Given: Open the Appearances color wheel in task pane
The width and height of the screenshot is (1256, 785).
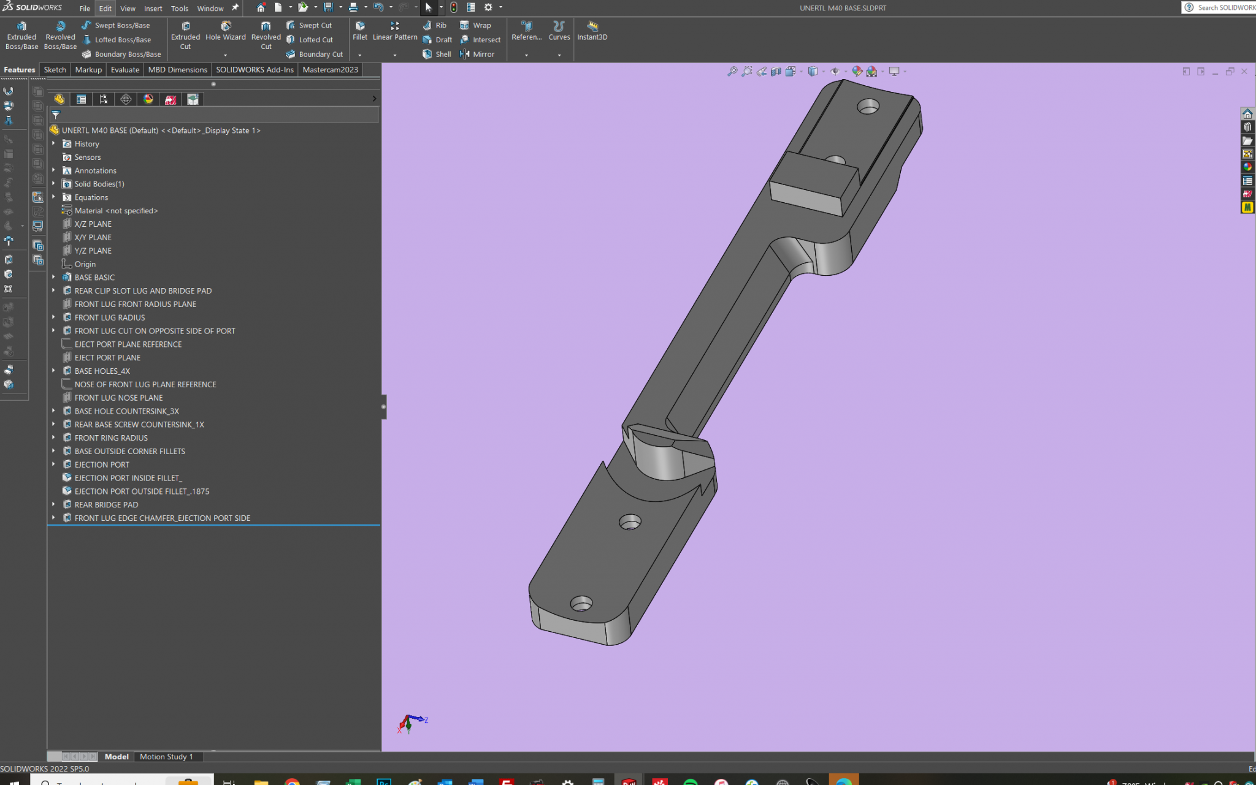Looking at the screenshot, I should click(1247, 167).
